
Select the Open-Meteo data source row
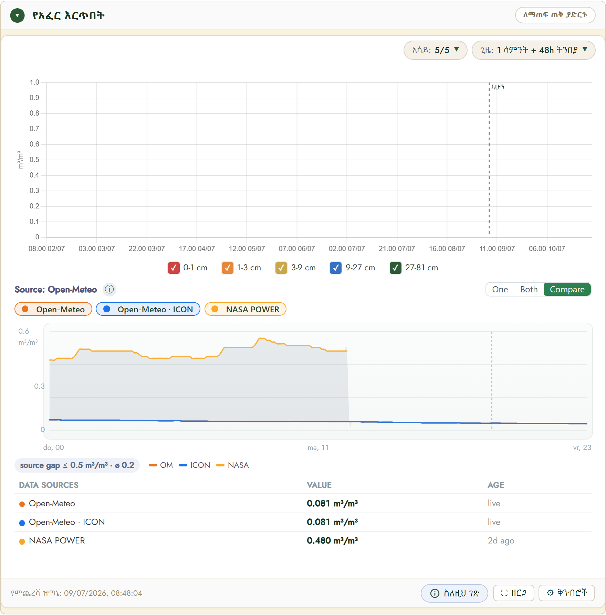pos(303,504)
